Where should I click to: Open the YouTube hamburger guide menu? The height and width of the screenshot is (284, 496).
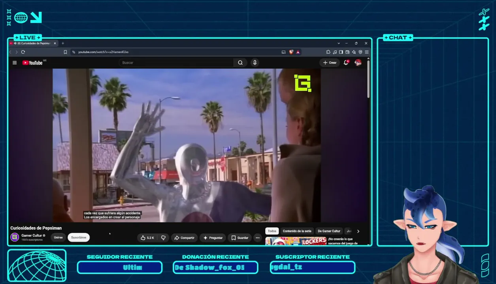pyautogui.click(x=15, y=63)
